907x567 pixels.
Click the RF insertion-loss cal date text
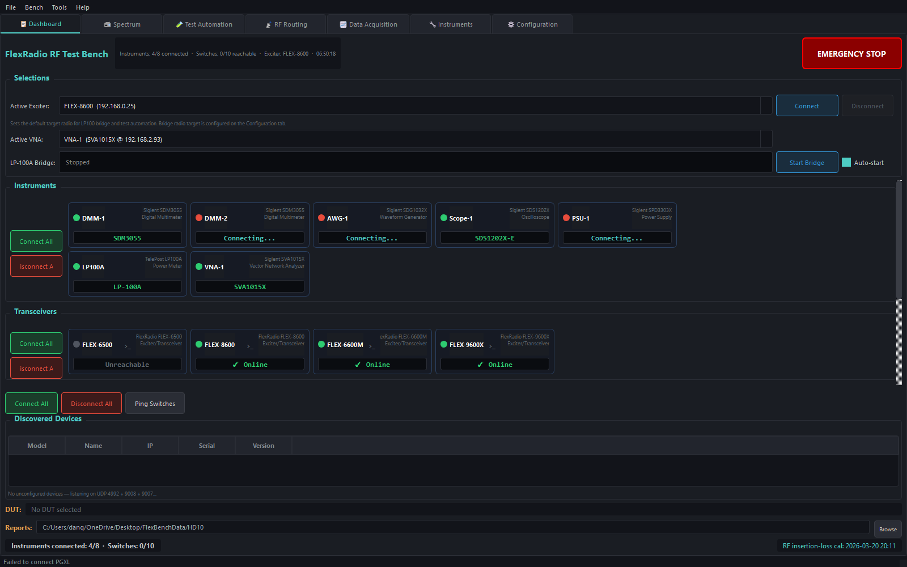click(839, 546)
